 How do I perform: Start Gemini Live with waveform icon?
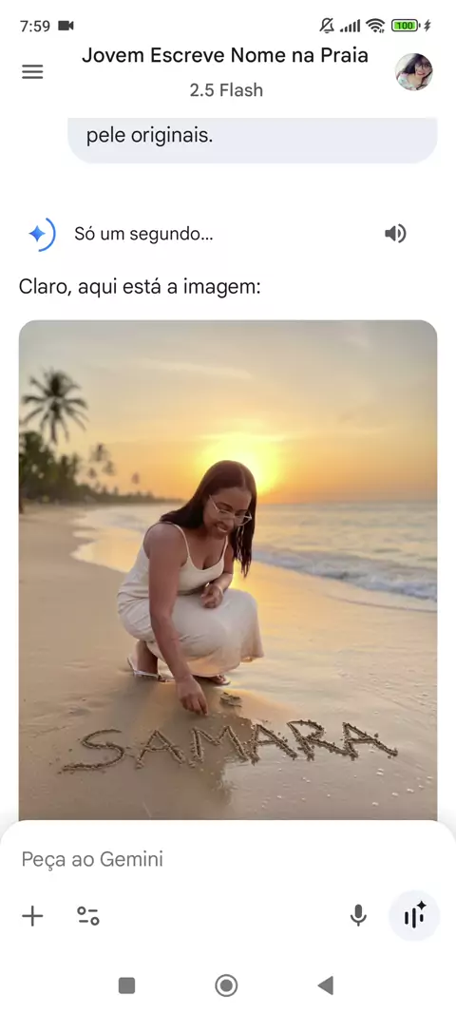414,915
